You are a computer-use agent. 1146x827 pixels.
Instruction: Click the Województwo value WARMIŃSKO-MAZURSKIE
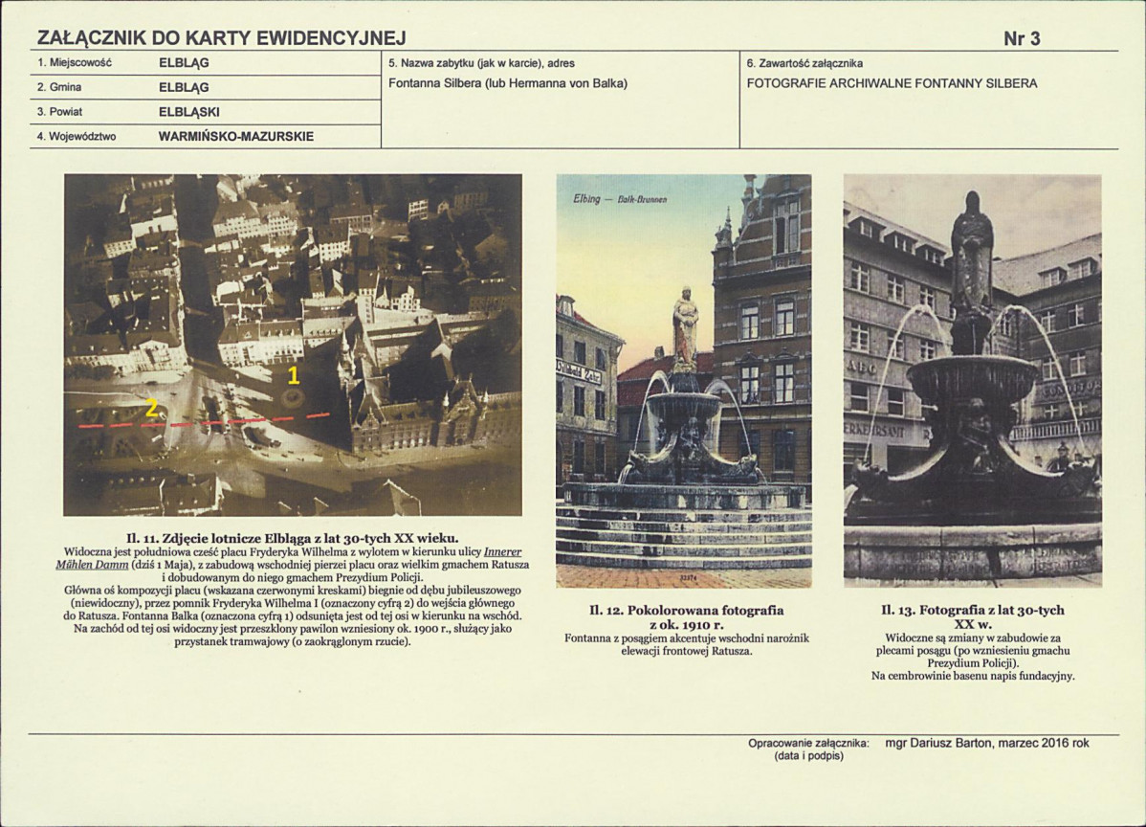[x=236, y=136]
